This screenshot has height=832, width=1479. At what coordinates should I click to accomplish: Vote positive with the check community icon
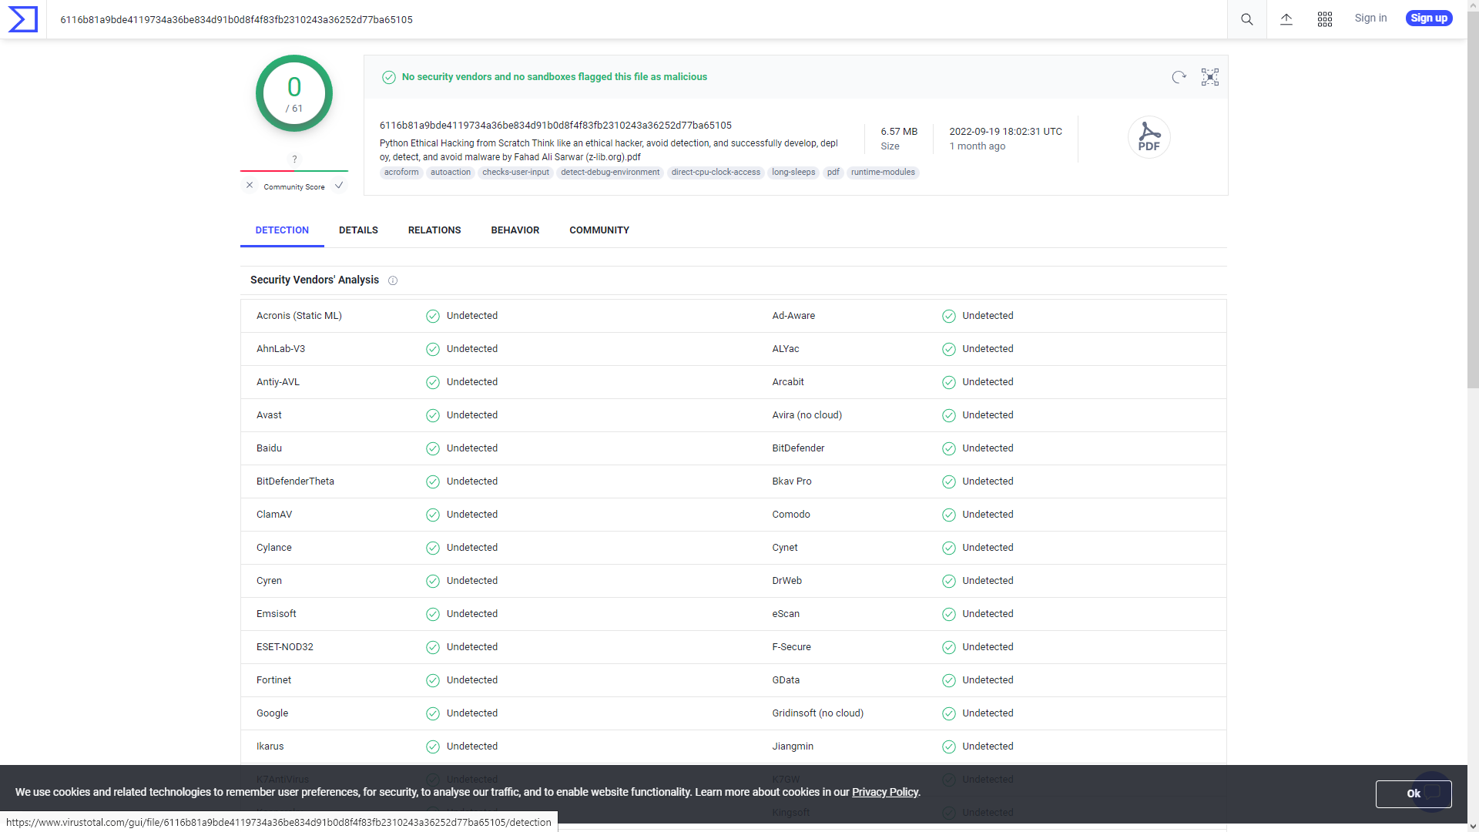[x=339, y=186]
